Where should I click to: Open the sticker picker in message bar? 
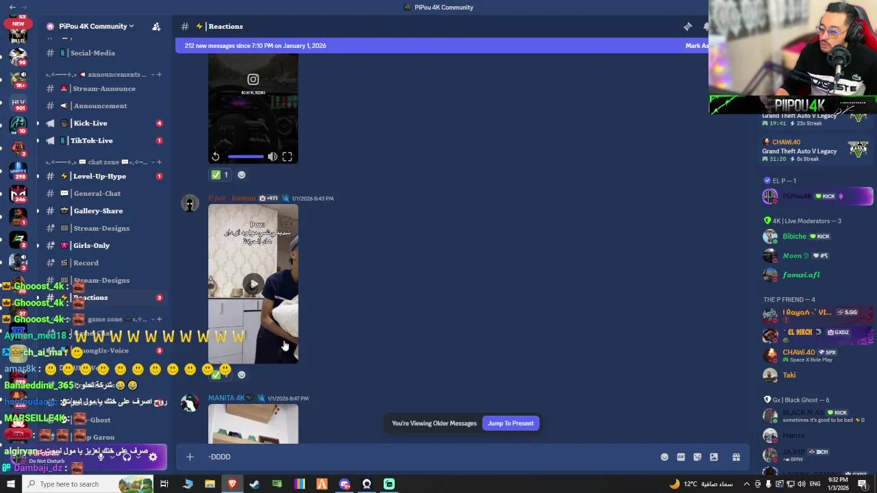tap(697, 457)
